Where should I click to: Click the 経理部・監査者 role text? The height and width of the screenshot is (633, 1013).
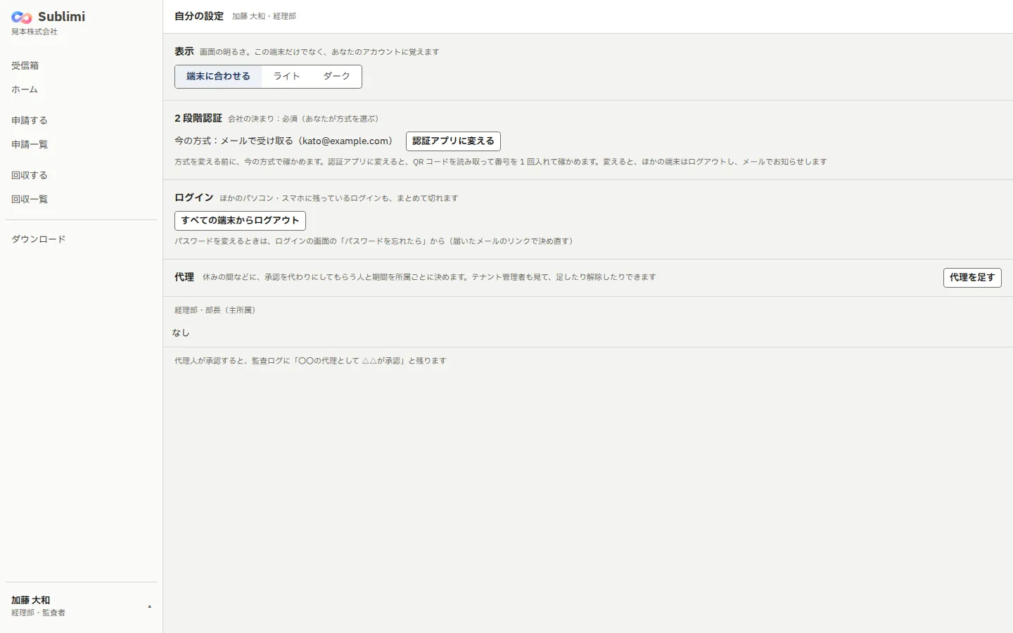39,613
